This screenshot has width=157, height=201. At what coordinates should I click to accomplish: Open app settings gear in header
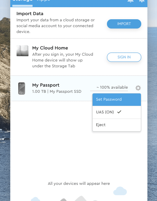142,1
